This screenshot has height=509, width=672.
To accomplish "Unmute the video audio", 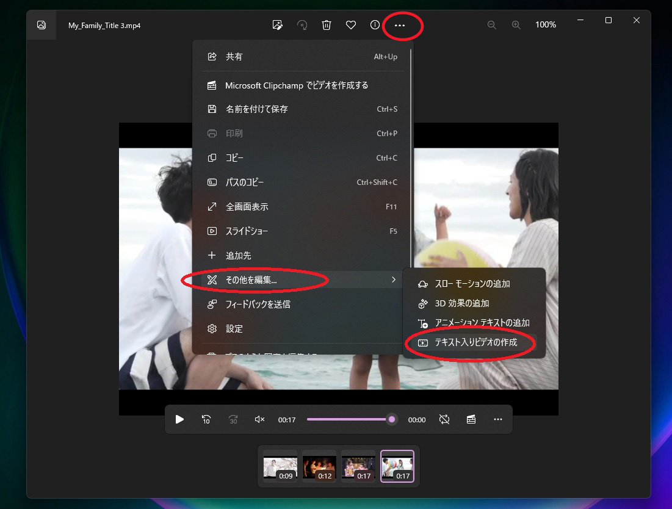I will (x=259, y=419).
